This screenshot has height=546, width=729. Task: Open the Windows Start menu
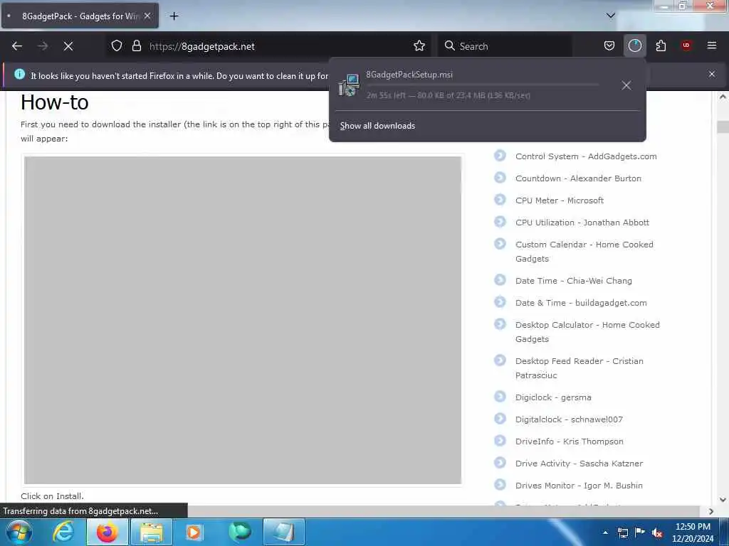pos(19,532)
